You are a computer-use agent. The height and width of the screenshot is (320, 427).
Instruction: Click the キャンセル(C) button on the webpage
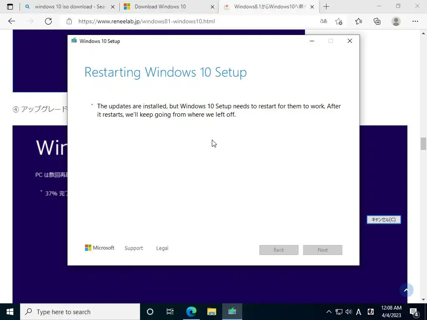(x=384, y=220)
